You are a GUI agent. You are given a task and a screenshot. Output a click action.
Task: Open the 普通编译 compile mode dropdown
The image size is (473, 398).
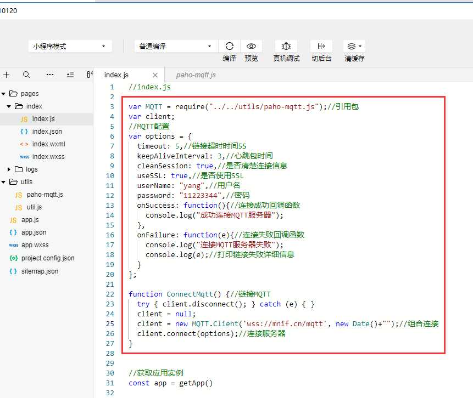(x=176, y=46)
